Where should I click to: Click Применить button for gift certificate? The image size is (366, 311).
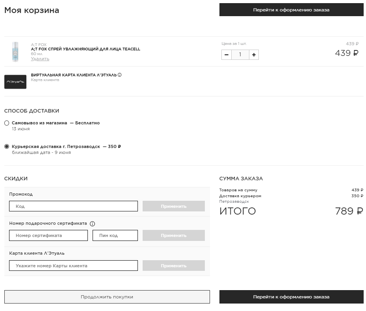173,235
